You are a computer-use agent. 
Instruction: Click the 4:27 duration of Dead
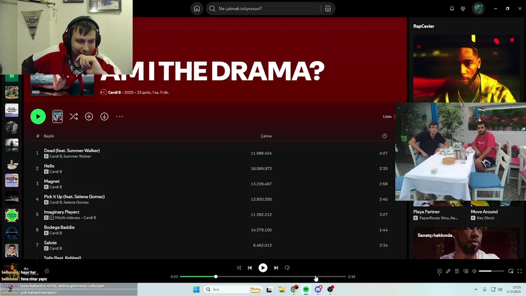click(x=383, y=153)
